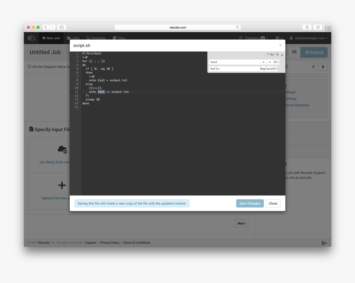Open the Transfers dropdown
355x283 pixels.
coord(253,38)
